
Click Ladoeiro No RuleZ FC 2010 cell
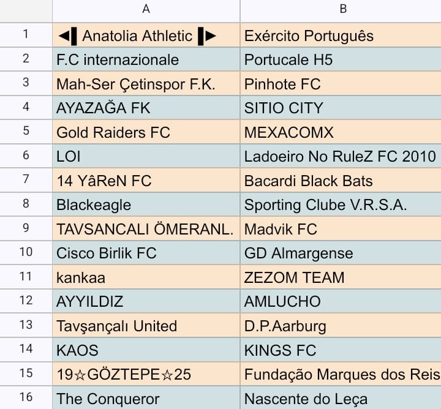[x=341, y=156]
